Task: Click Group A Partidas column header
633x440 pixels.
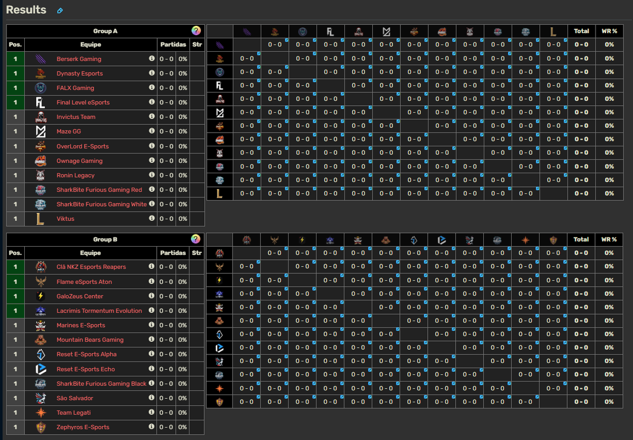Action: (x=173, y=45)
